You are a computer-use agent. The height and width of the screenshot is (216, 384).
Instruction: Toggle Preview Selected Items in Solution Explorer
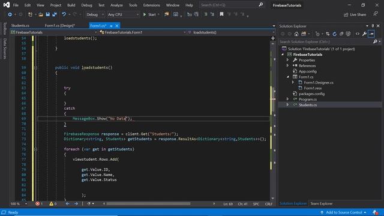[371, 34]
